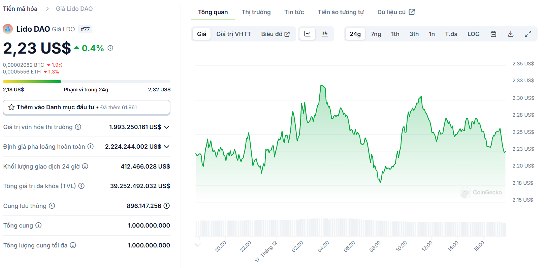Download chart data icon
The width and height of the screenshot is (544, 268).
point(511,34)
